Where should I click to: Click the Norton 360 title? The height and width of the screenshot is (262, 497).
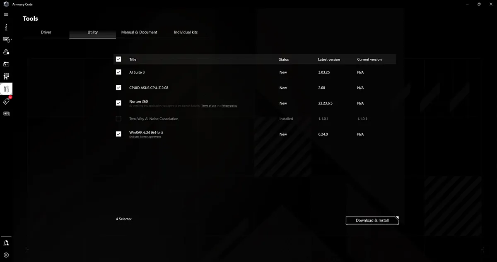click(138, 101)
